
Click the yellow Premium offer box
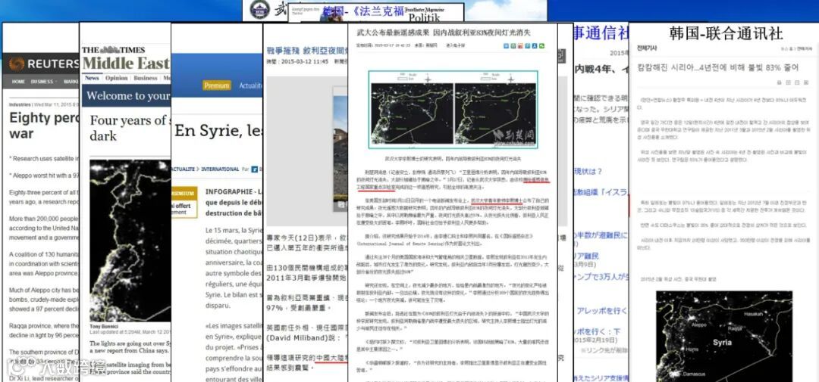[184, 202]
